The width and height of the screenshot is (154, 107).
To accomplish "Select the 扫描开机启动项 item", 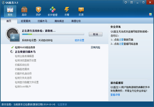I will click(x=23, y=73).
